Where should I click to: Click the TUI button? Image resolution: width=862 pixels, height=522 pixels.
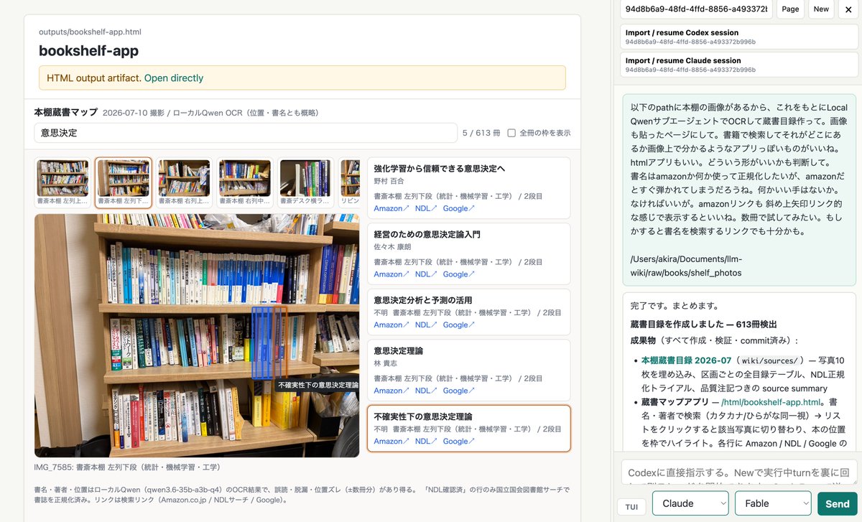click(631, 507)
